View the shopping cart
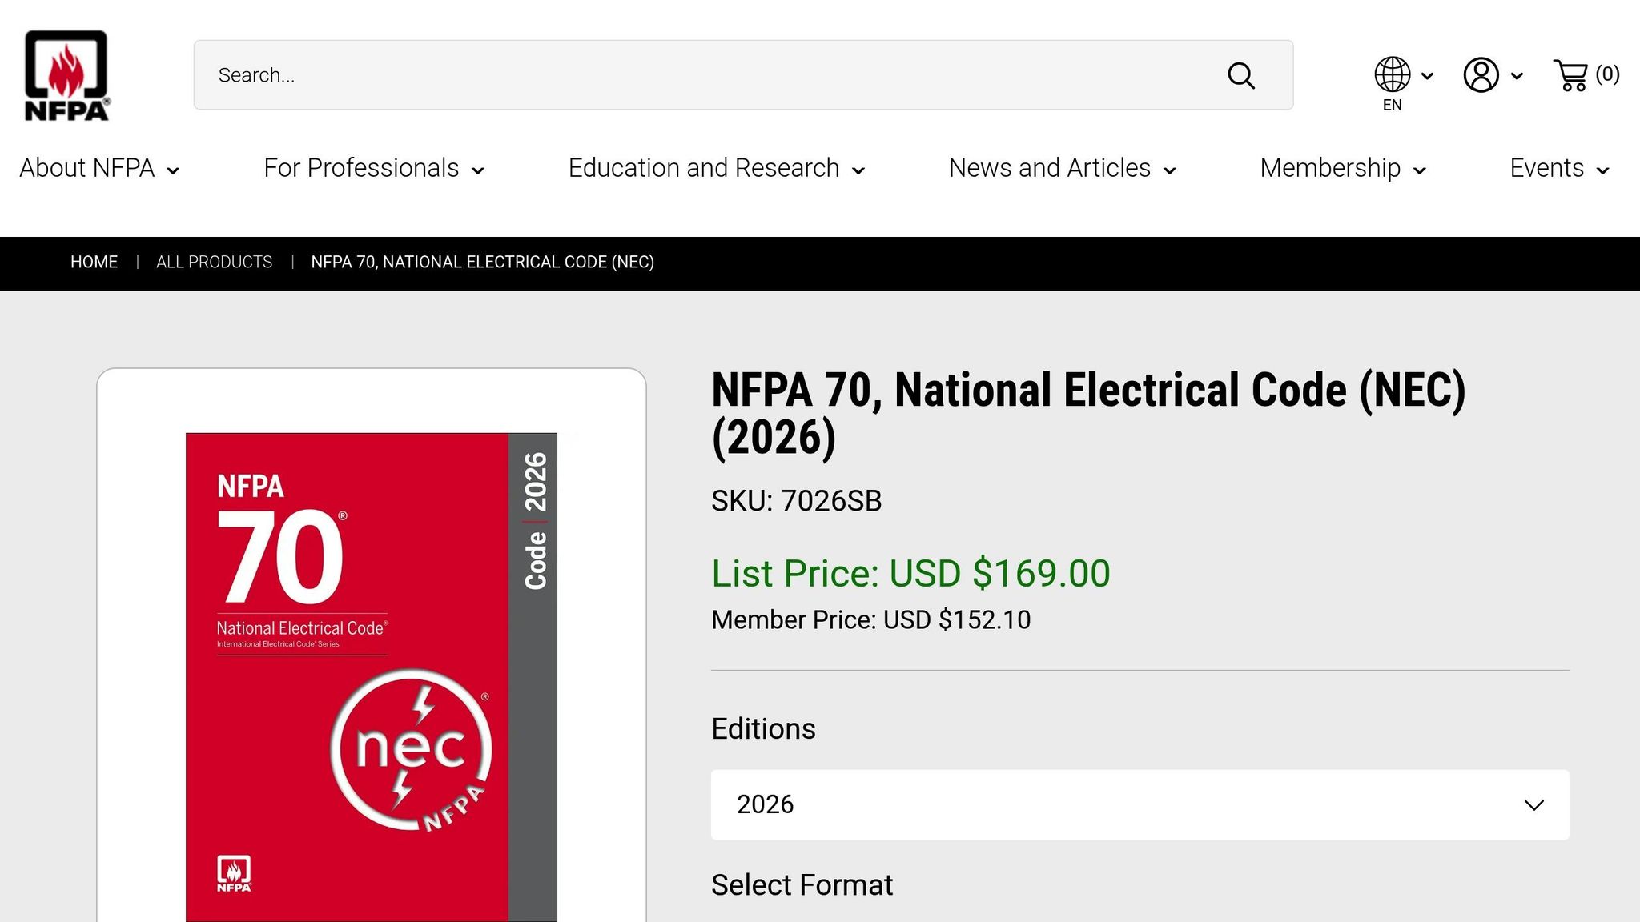 coord(1570,76)
